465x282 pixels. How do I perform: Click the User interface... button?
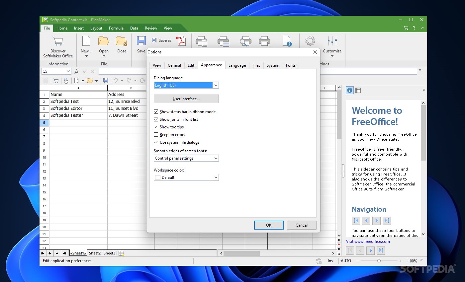[186, 99]
